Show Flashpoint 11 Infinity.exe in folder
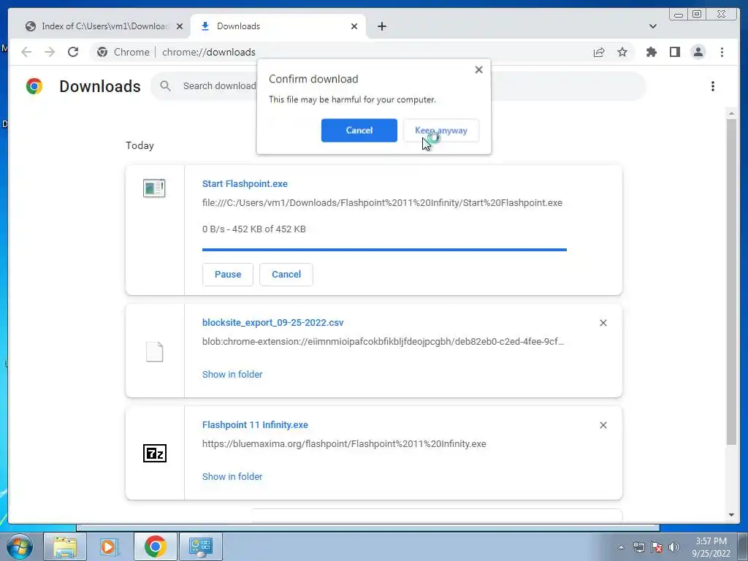The height and width of the screenshot is (561, 748). click(232, 476)
